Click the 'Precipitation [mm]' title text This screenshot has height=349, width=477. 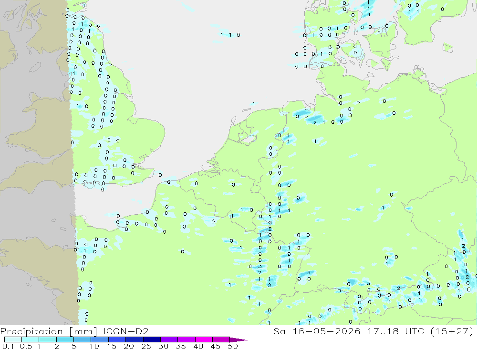tap(49, 331)
